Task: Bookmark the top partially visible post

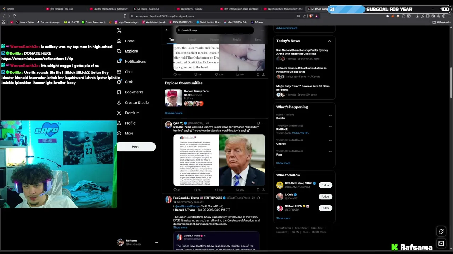Action: pos(258,75)
